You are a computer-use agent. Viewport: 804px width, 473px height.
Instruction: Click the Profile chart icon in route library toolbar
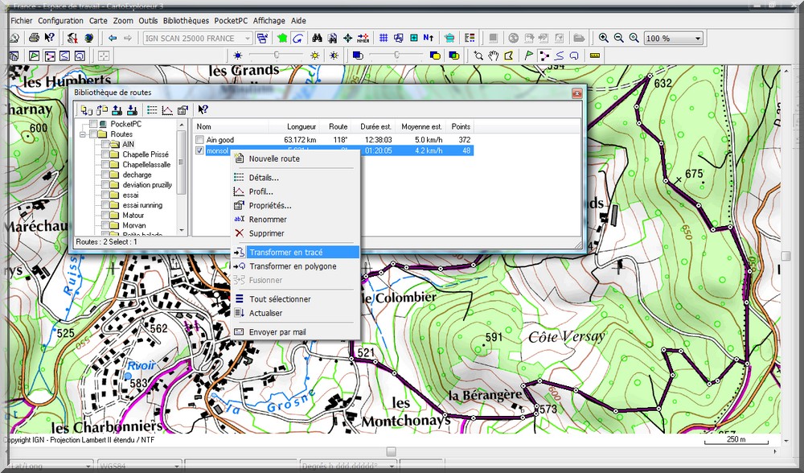tap(167, 109)
